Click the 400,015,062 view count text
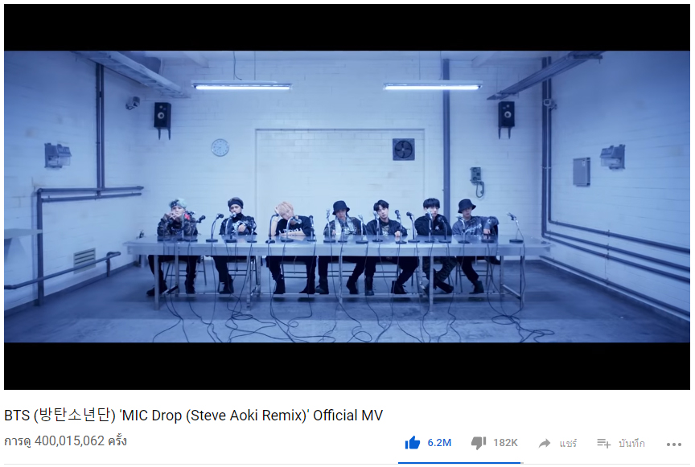695x467 pixels. [70, 440]
